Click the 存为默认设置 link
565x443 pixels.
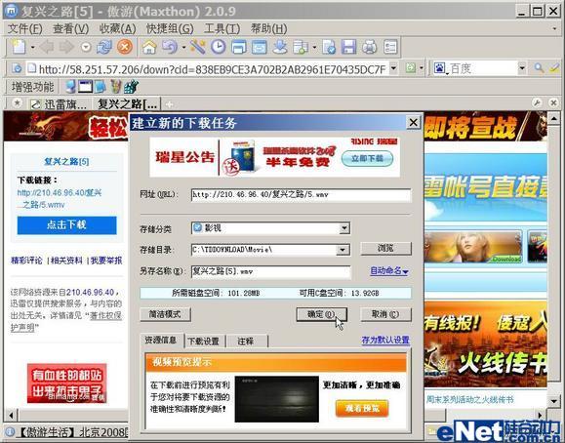(x=385, y=340)
